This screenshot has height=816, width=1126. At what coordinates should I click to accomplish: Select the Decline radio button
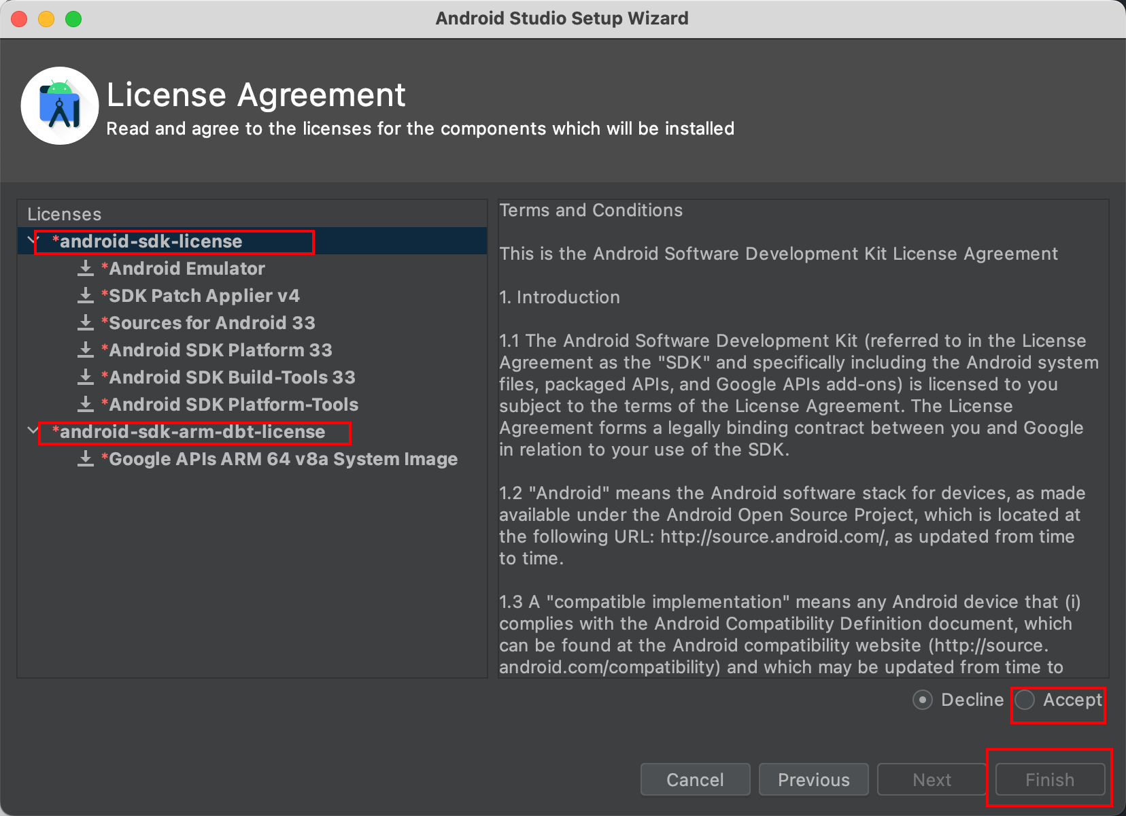click(923, 700)
